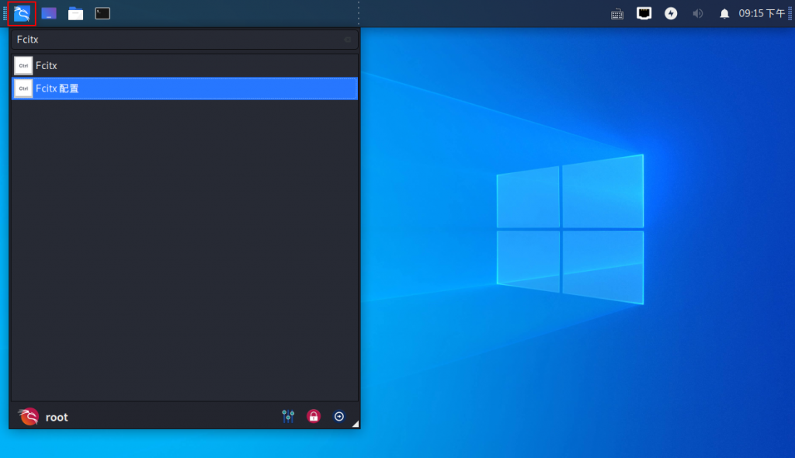Open the file manager launcher
Image resolution: width=795 pixels, height=458 pixels.
[75, 14]
